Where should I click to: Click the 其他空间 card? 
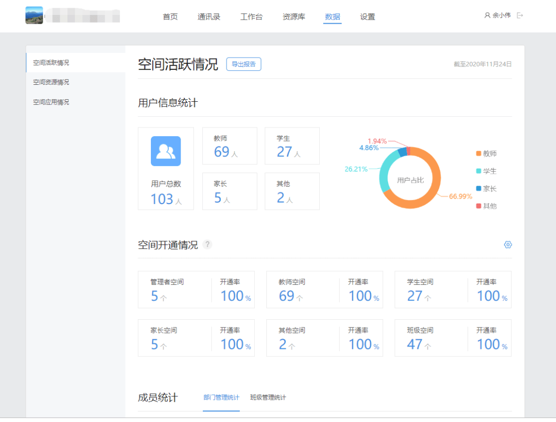click(324, 338)
